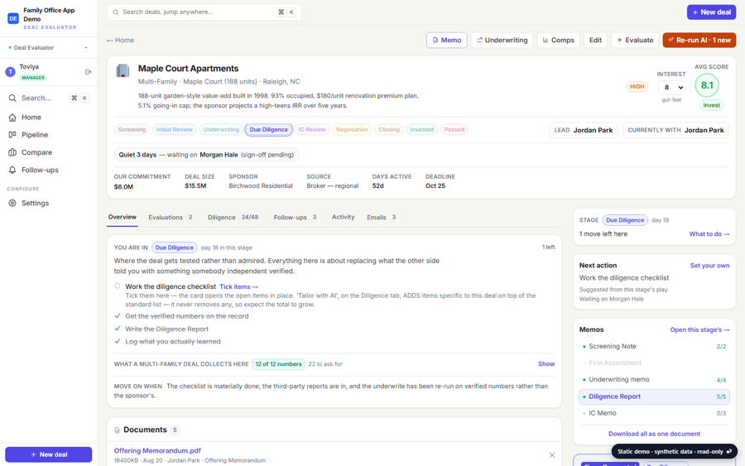Viewport: 745px width, 466px height.
Task: Click Set your own next action link
Action: (x=709, y=266)
